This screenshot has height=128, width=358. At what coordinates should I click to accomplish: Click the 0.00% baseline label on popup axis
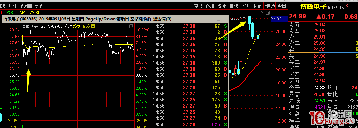click(142, 75)
